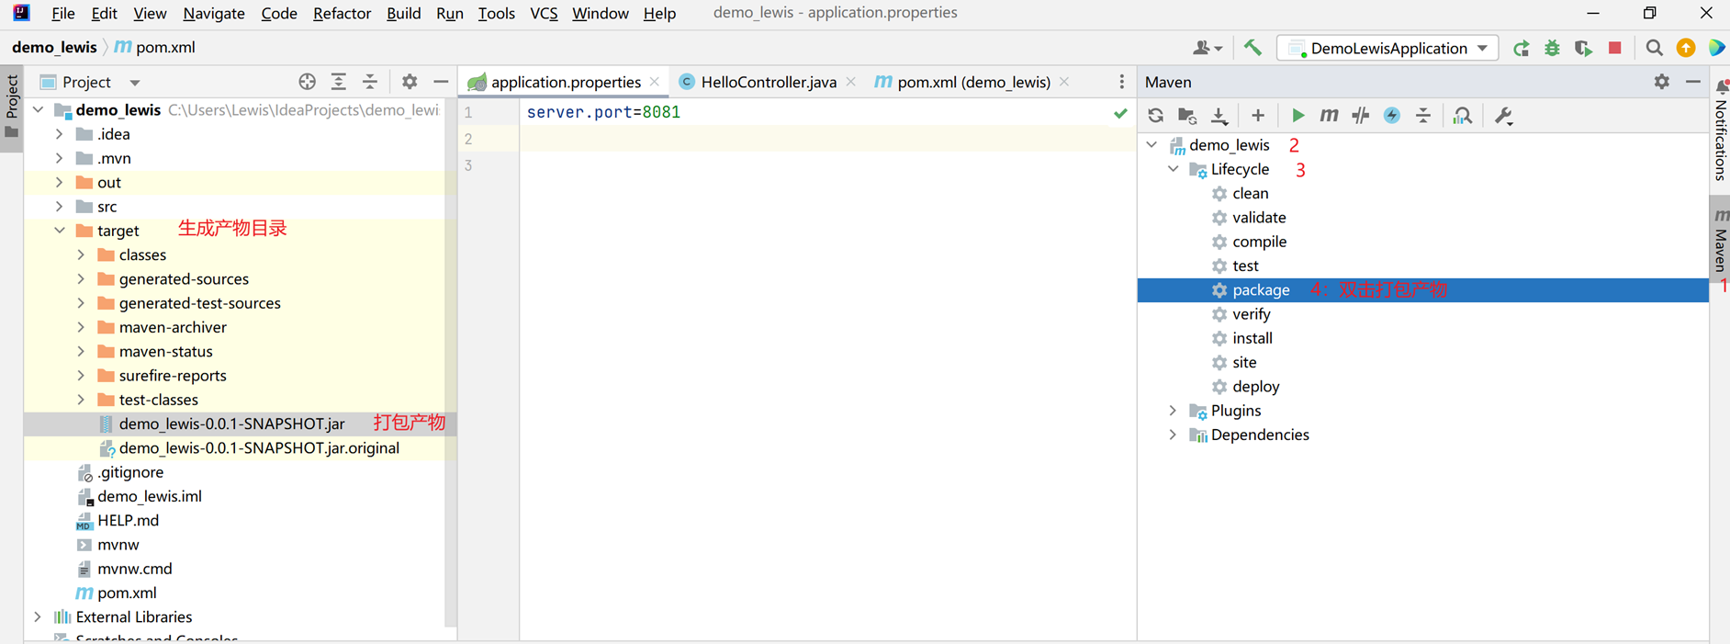The image size is (1730, 644).
Task: Select install lifecycle goal
Action: tap(1252, 338)
